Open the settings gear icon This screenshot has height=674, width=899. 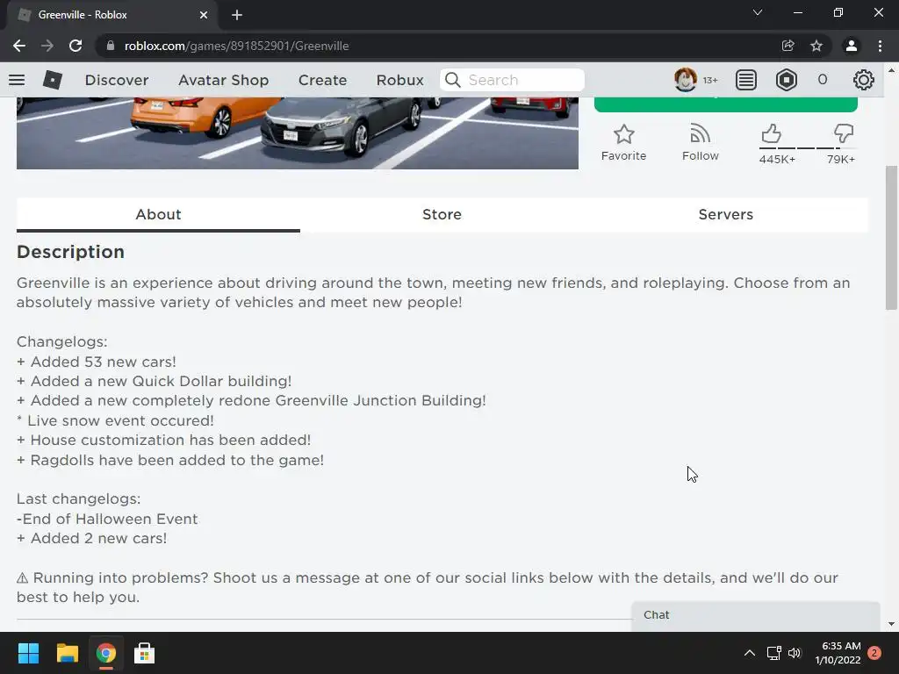tap(864, 80)
